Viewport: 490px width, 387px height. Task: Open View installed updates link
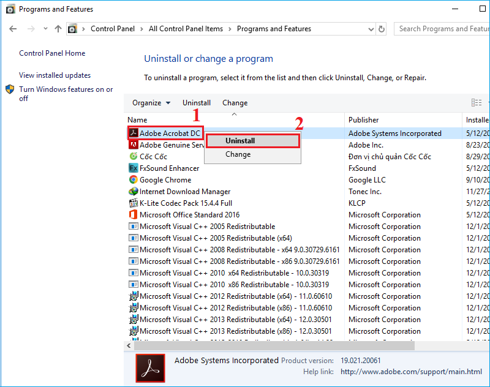55,75
